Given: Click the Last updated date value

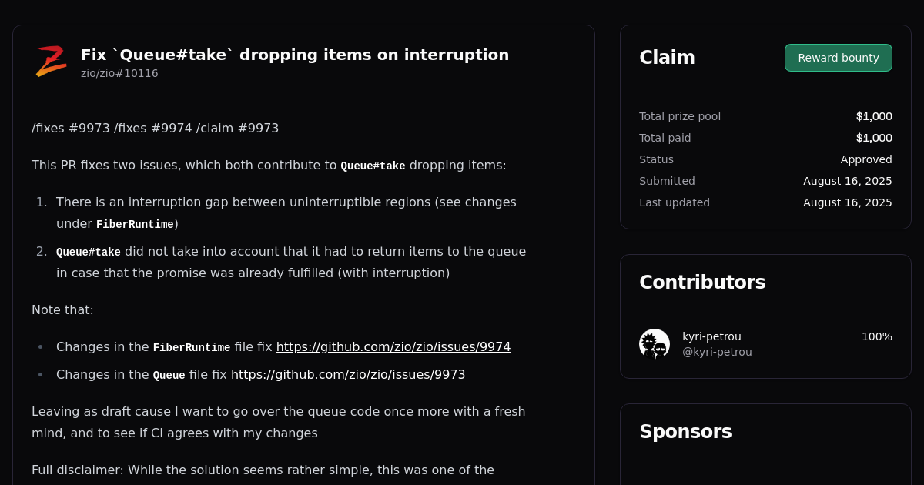Looking at the screenshot, I should pos(847,202).
